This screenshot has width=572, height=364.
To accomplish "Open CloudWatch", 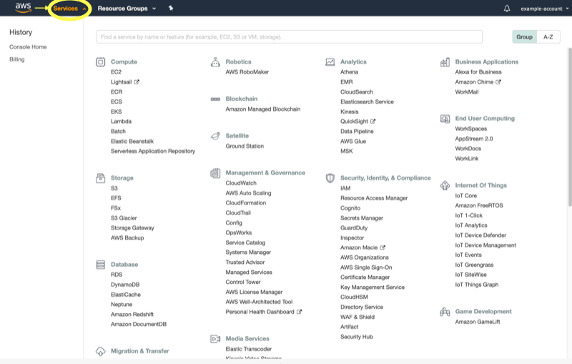I will (241, 183).
